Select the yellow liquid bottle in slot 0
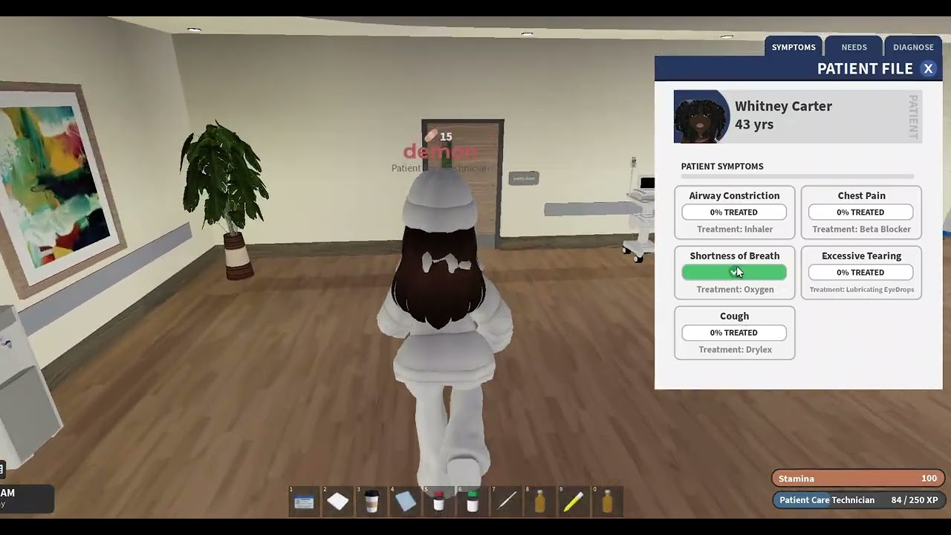This screenshot has width=951, height=535. click(608, 502)
